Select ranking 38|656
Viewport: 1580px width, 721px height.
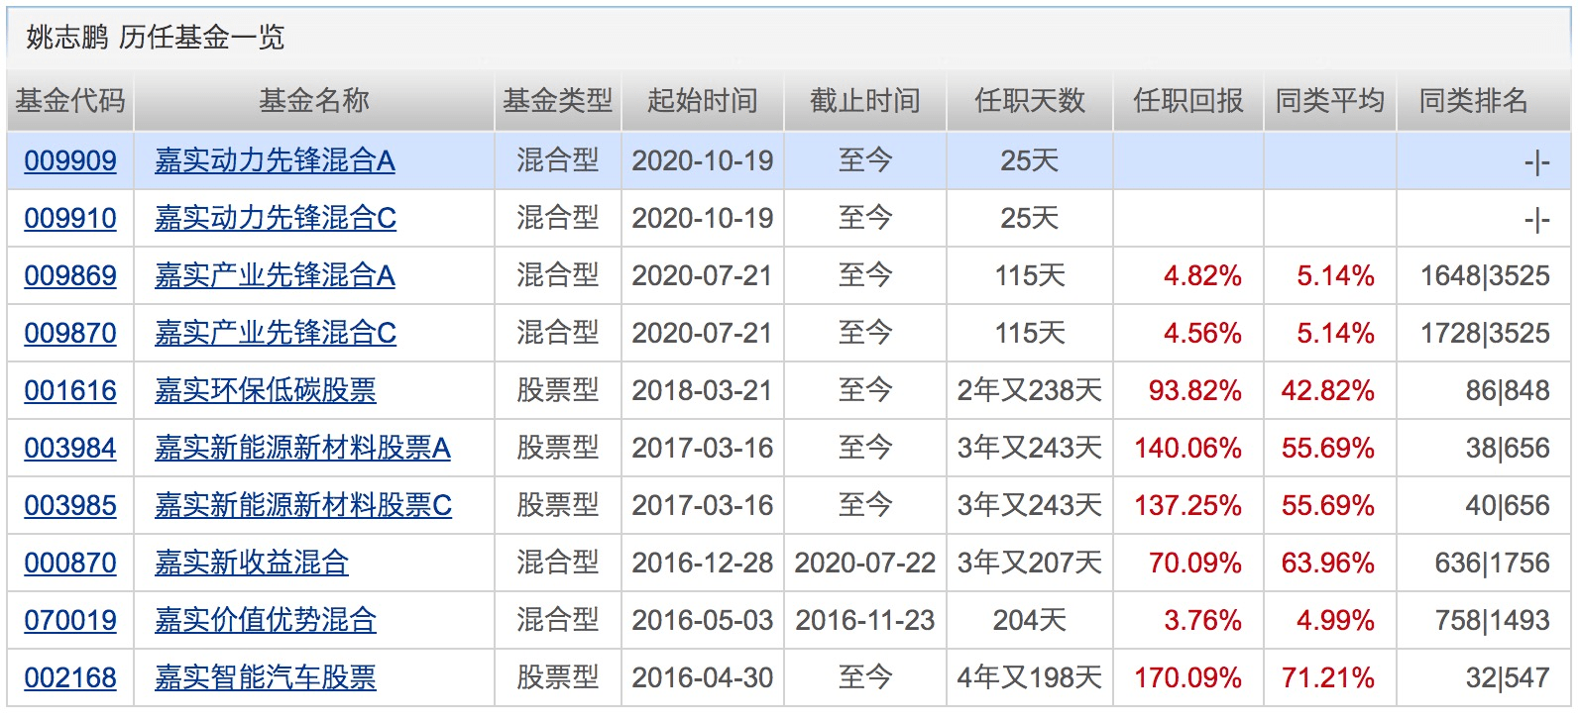click(x=1508, y=448)
